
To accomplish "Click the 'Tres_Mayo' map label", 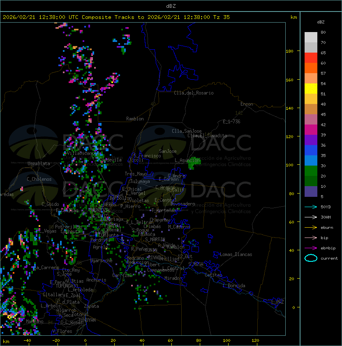I will click(136, 174).
